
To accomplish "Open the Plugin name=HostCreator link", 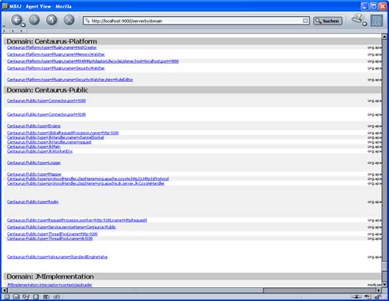I will point(52,47).
